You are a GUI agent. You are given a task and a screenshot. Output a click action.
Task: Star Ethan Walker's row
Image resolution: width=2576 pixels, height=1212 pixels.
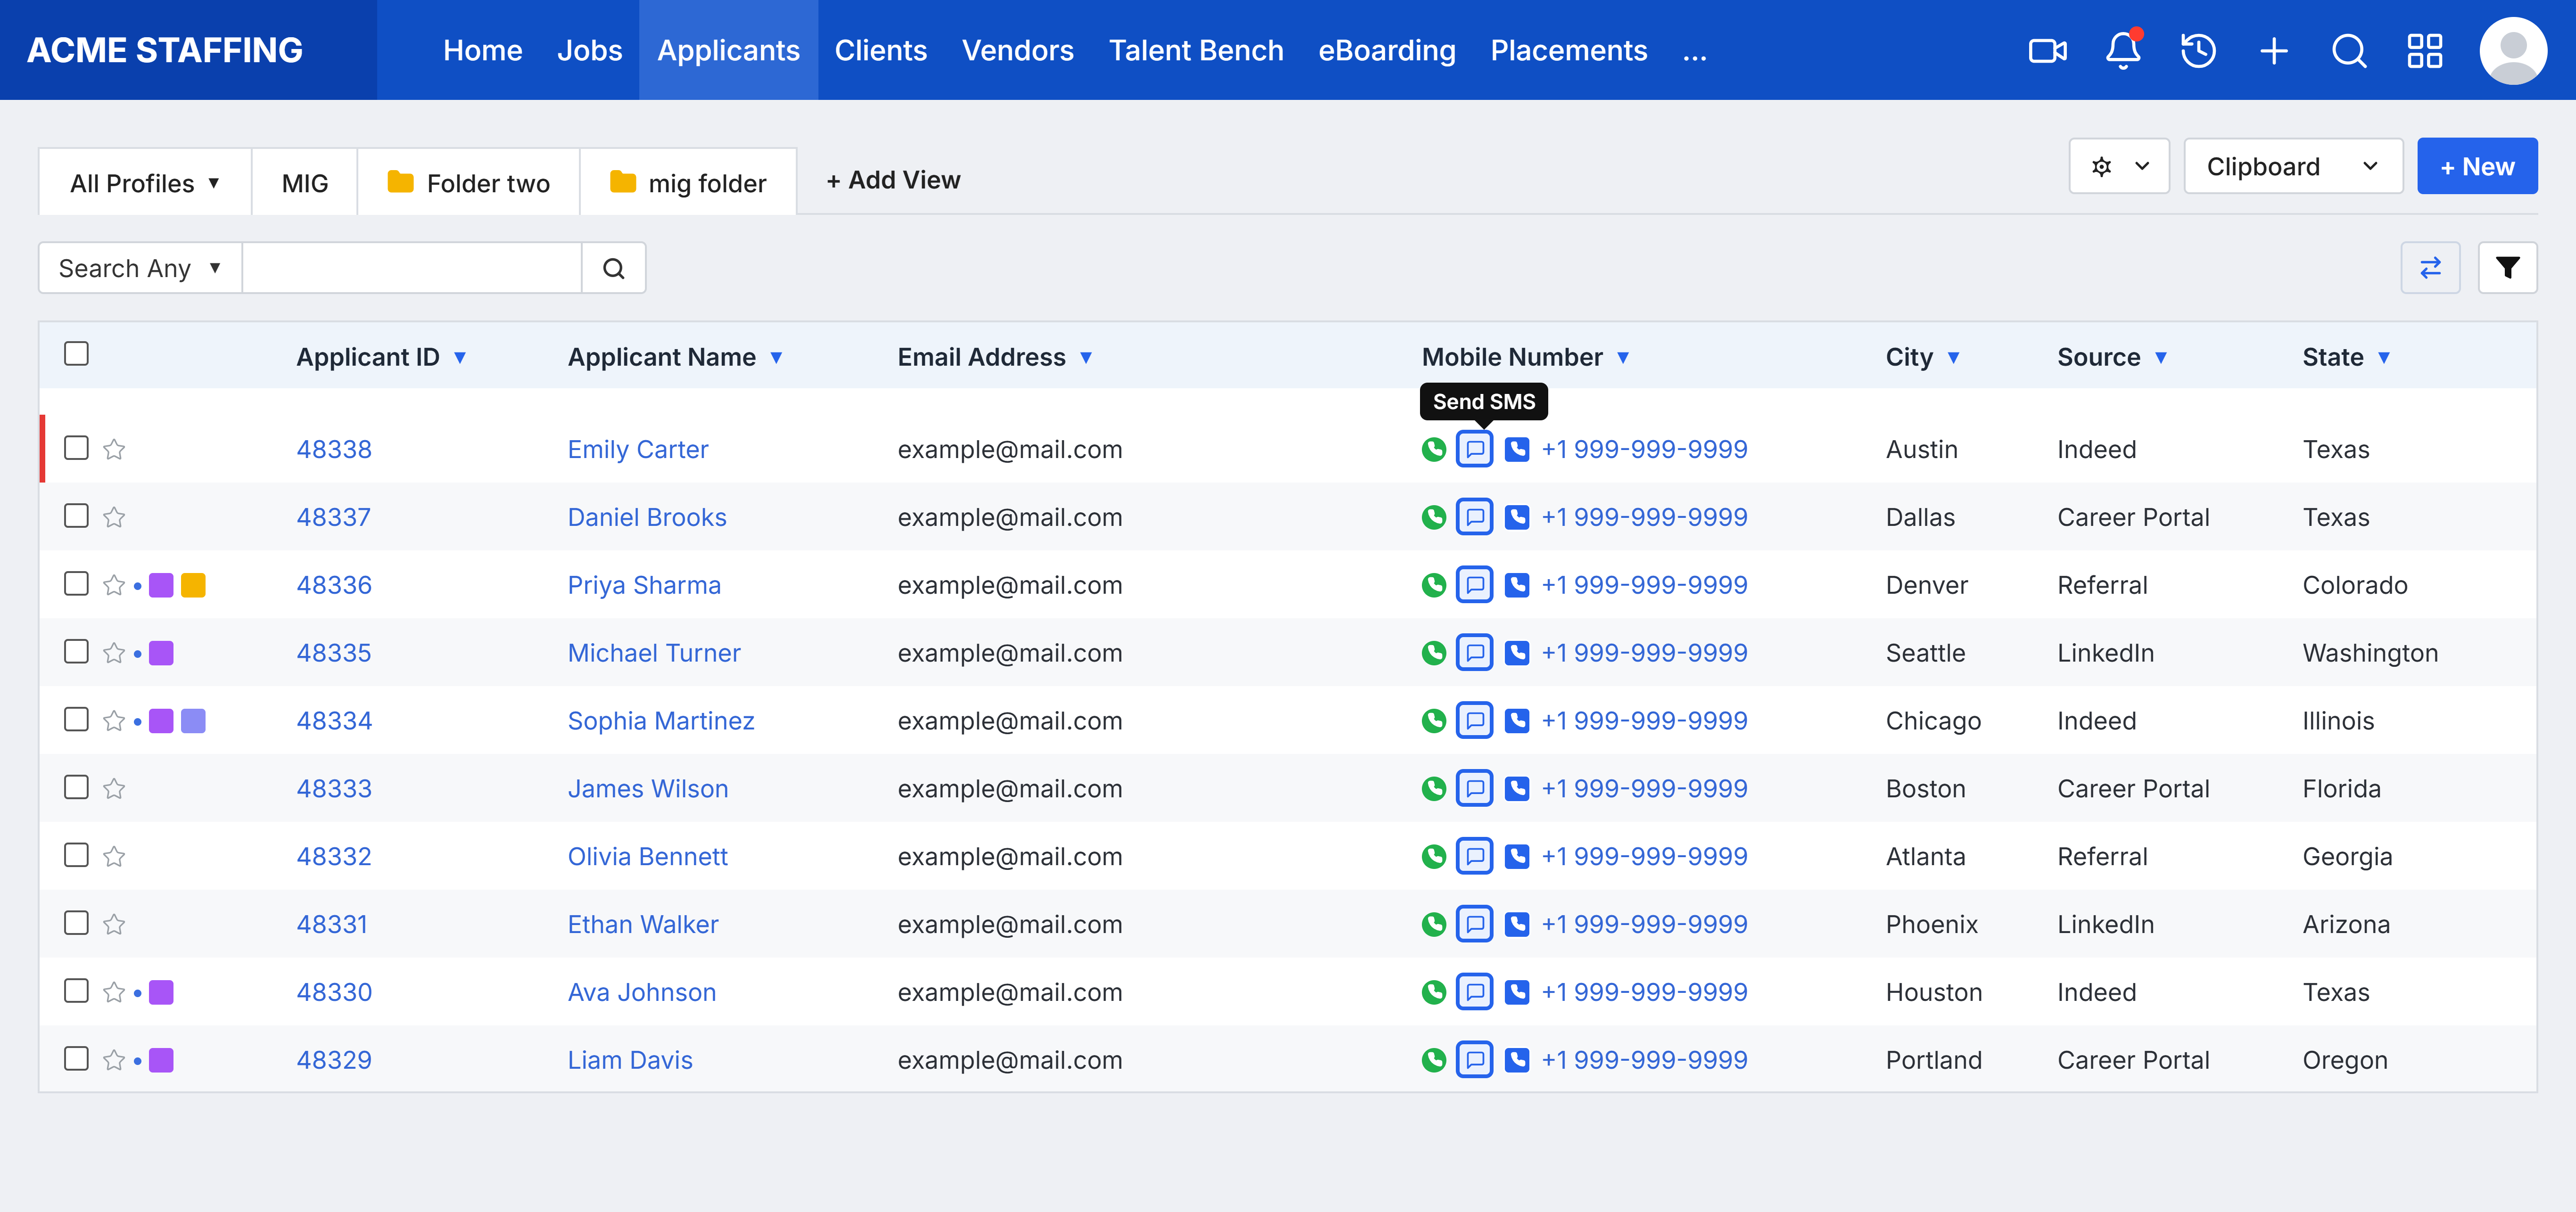coord(114,924)
